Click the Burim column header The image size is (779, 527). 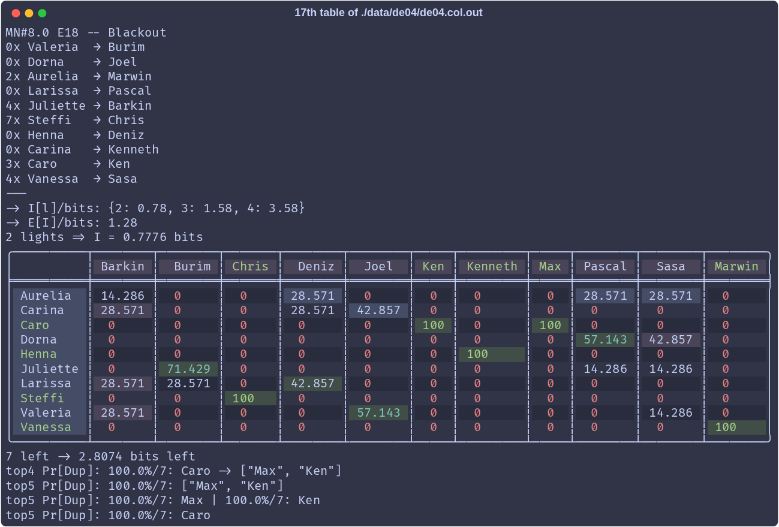[188, 267]
